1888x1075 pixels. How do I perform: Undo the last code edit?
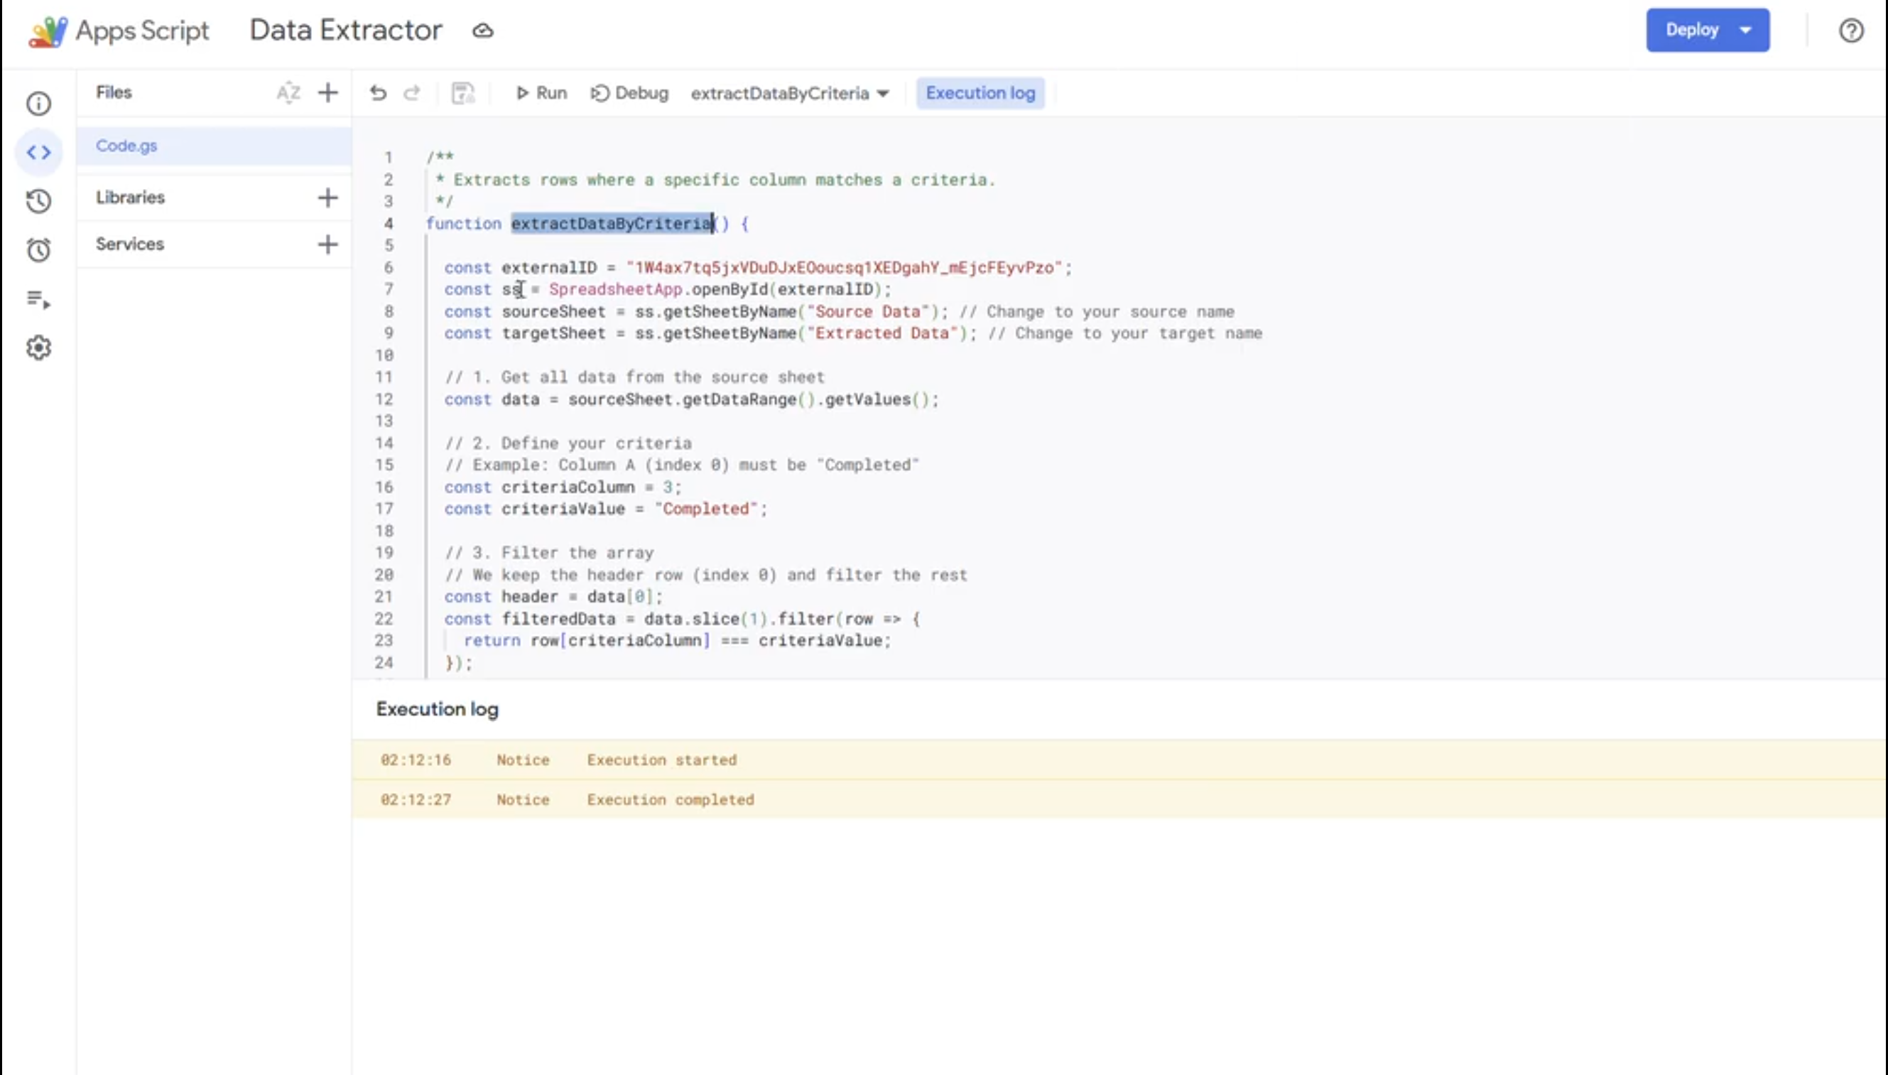378,93
